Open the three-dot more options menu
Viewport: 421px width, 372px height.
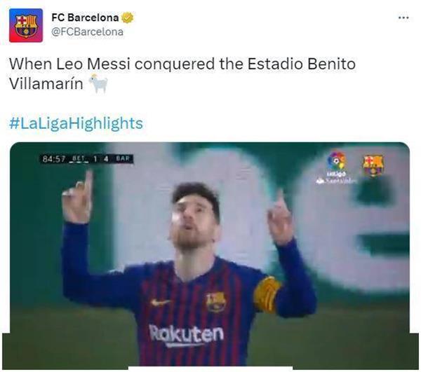403,18
